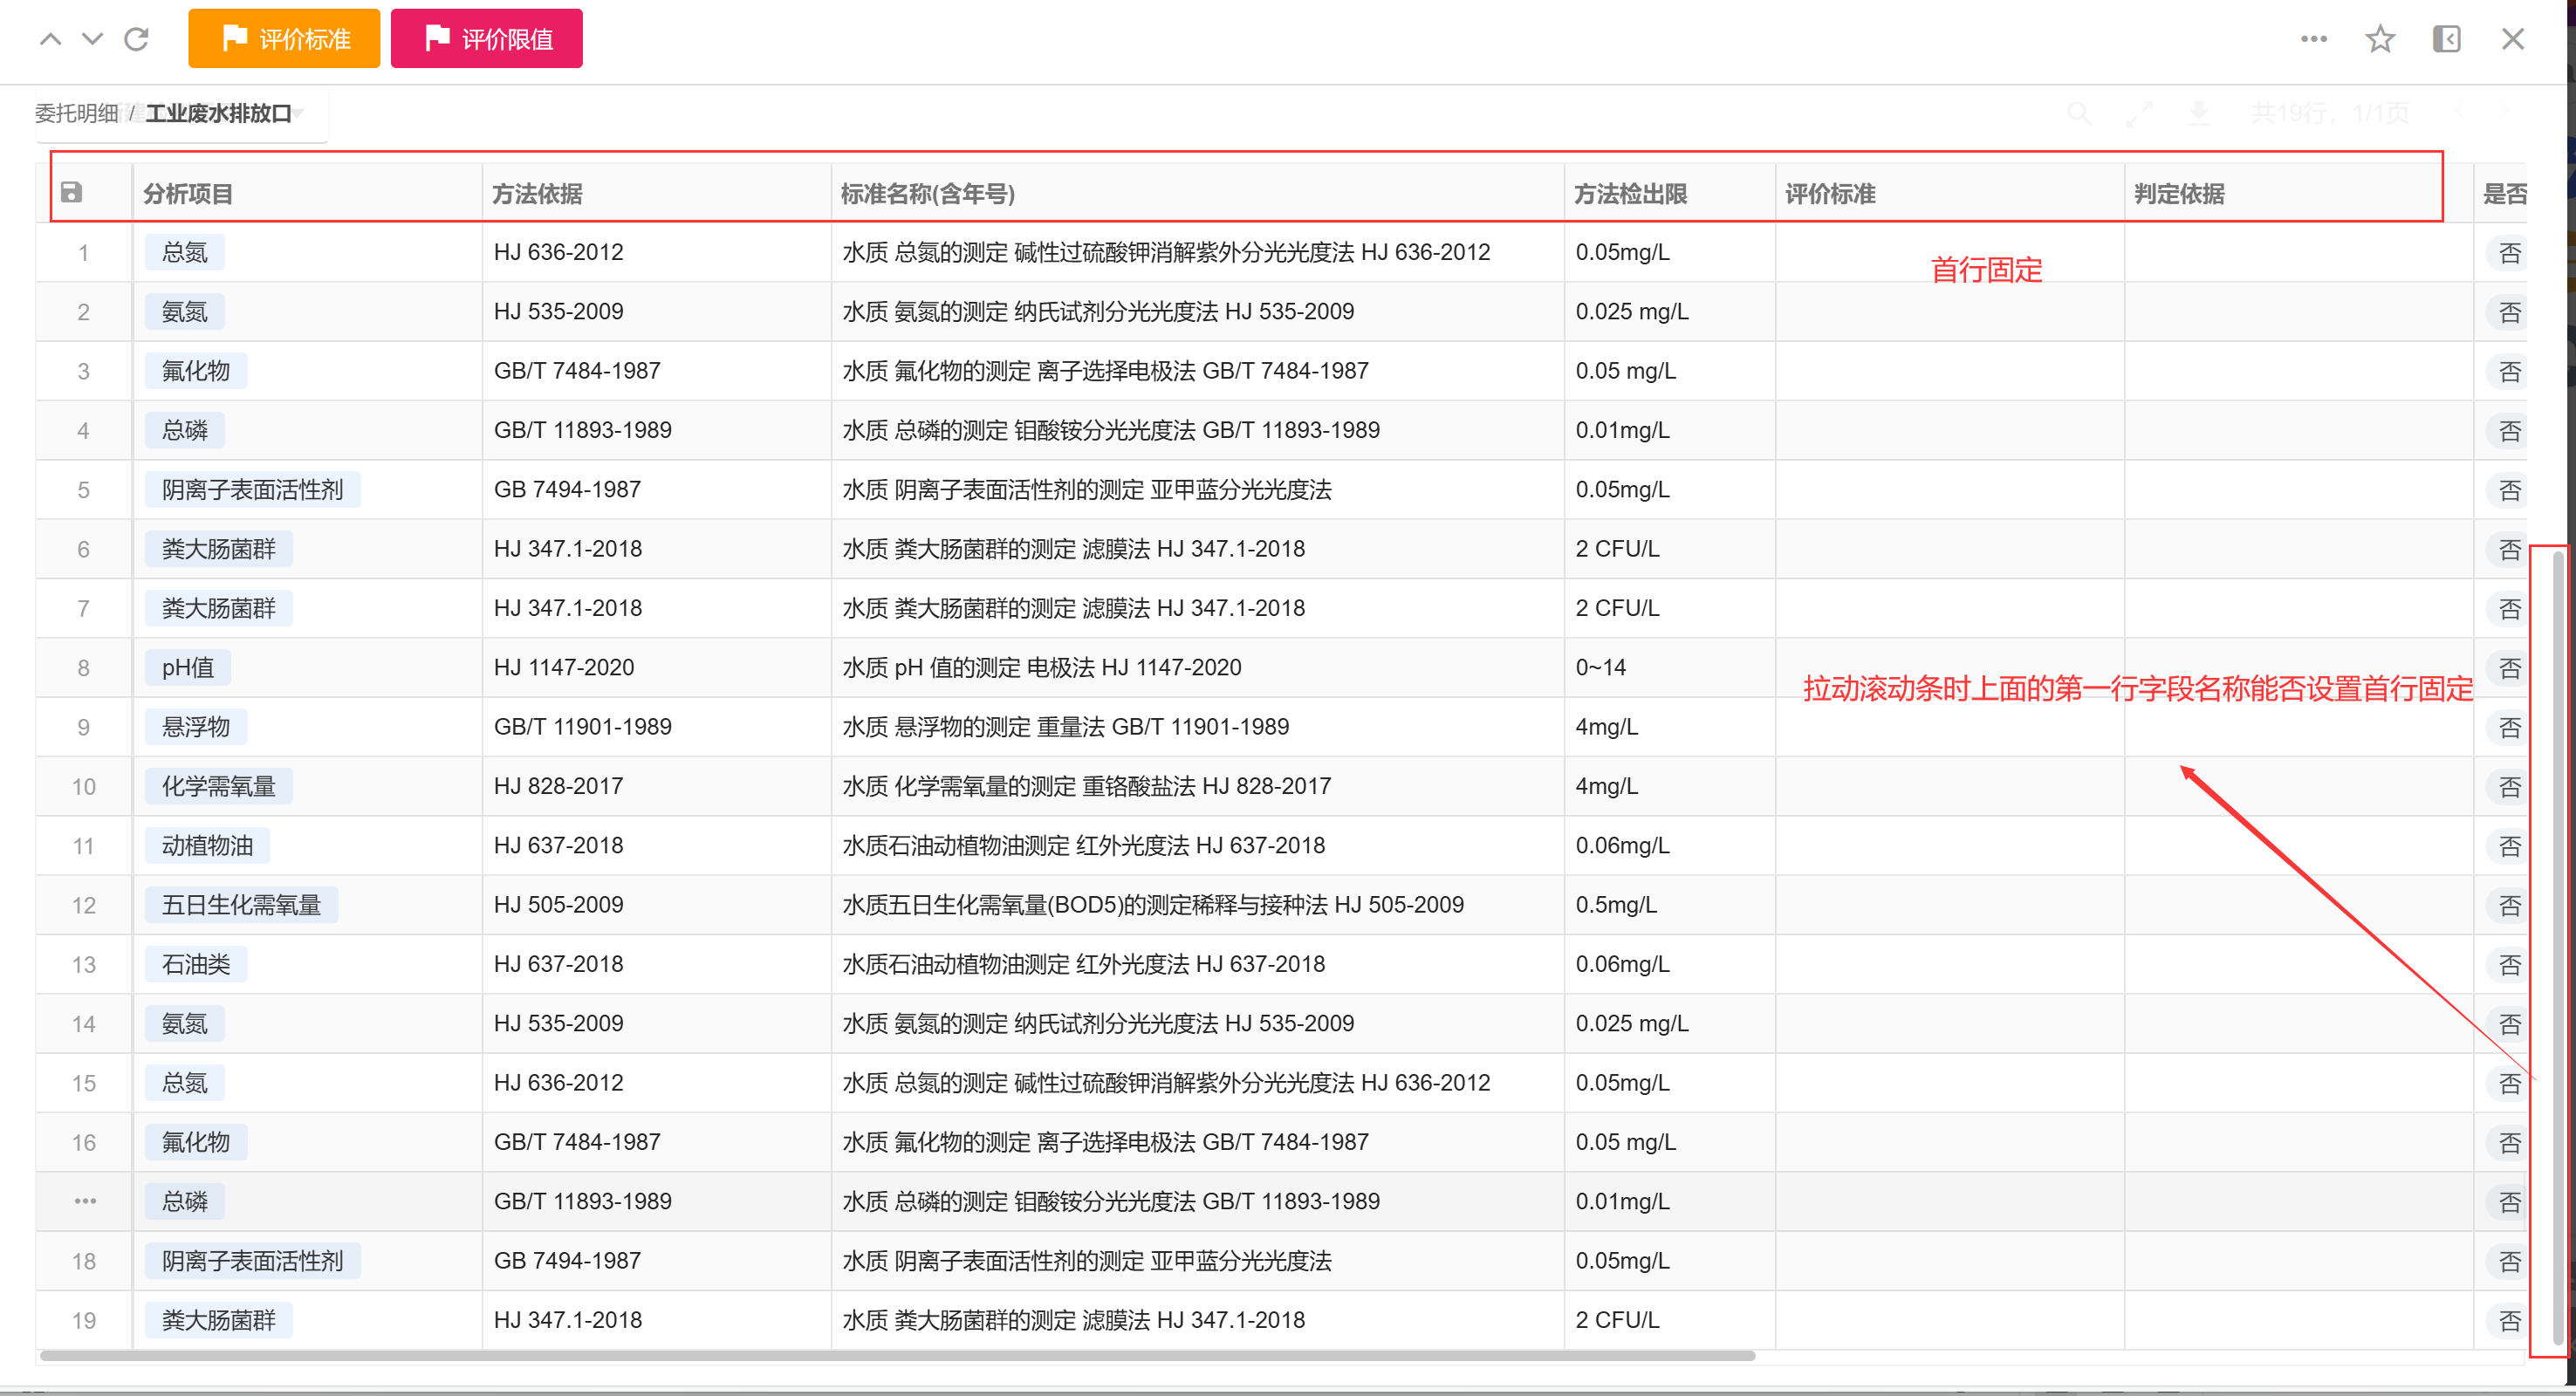Click the 评价限值 pink button
Screen dimensions: 2576x1396
point(486,39)
